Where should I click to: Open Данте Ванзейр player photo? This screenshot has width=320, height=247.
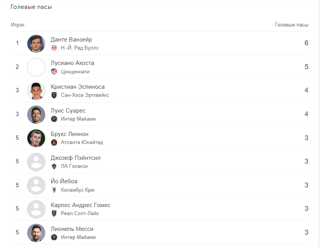pyautogui.click(x=36, y=43)
